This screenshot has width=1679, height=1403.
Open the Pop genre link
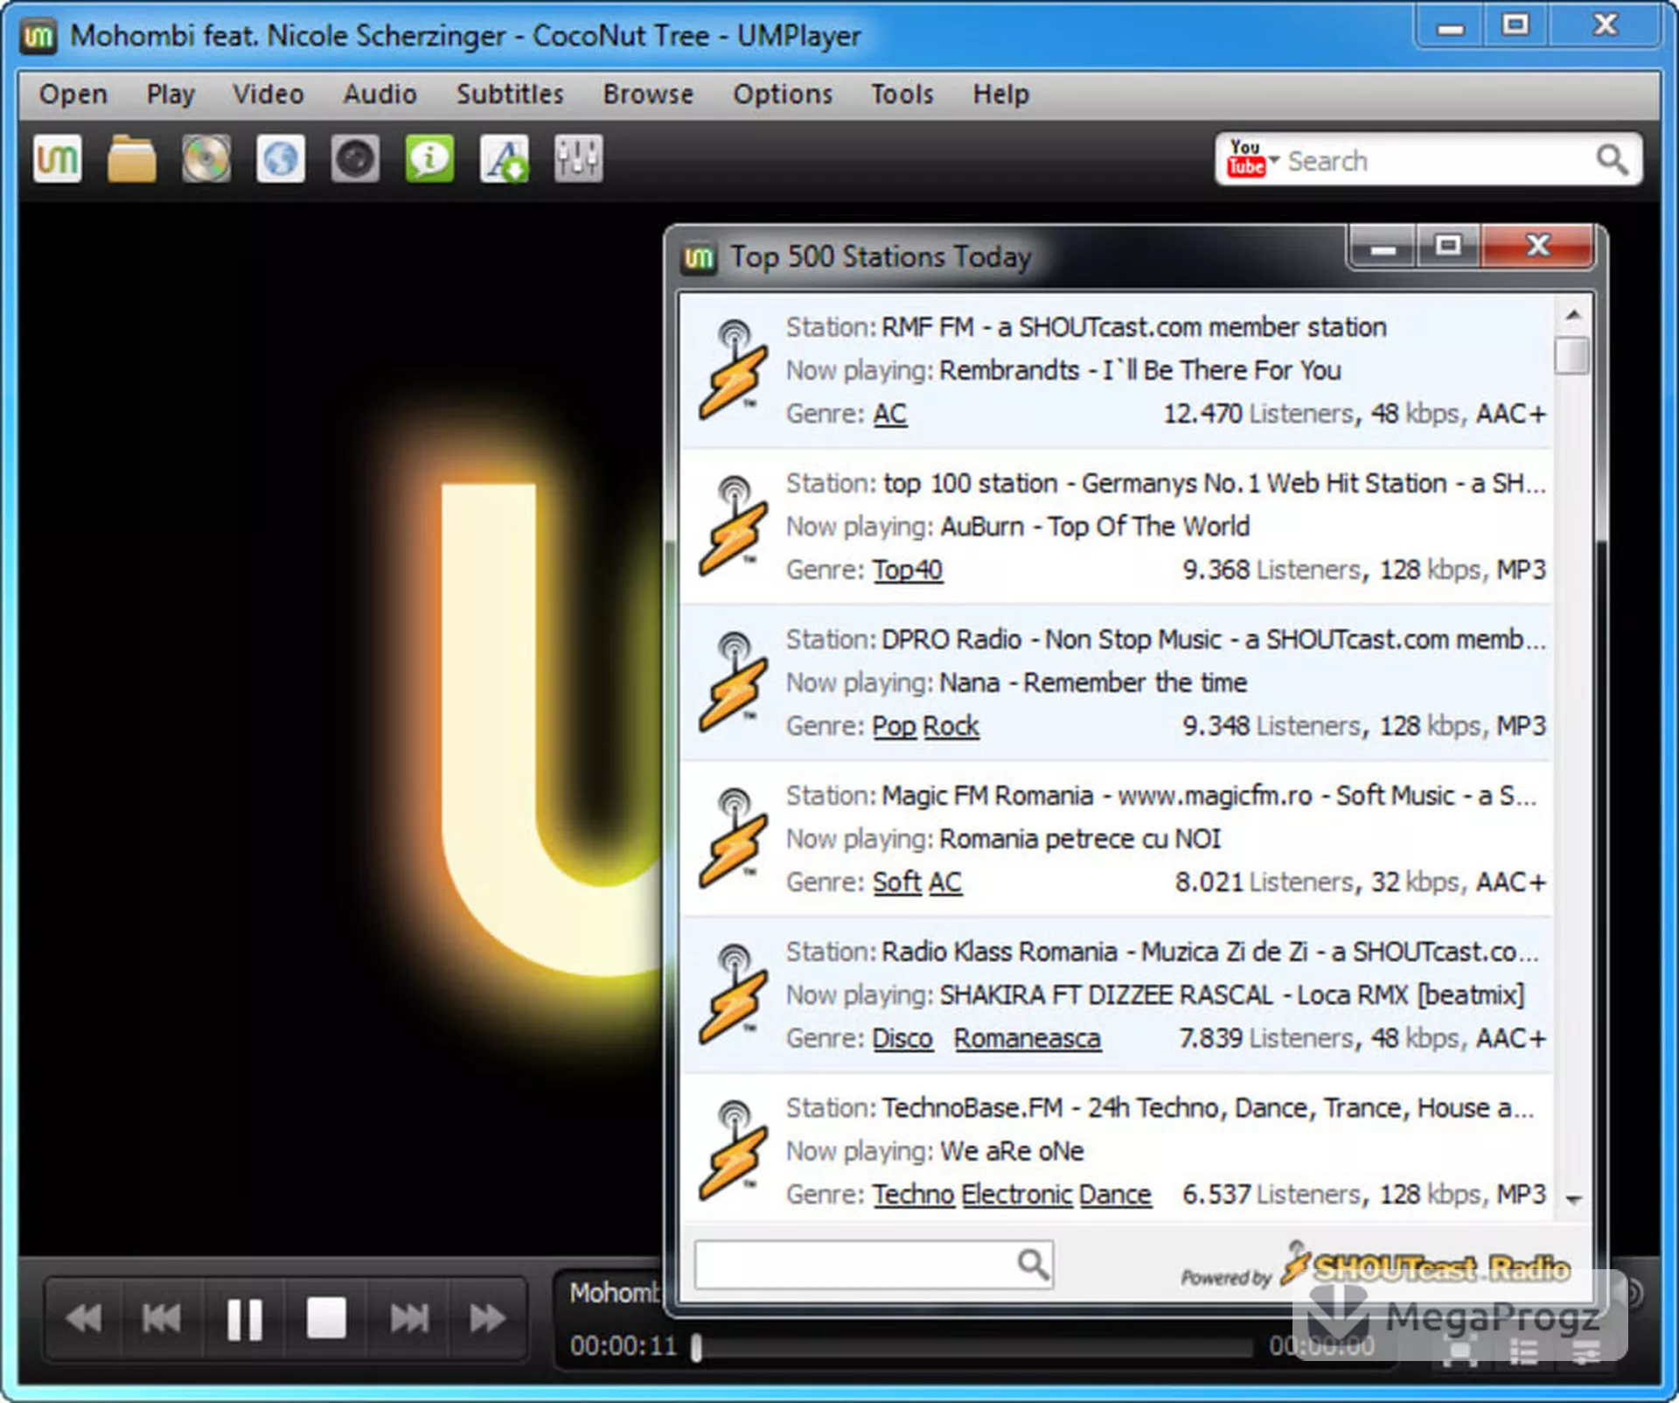click(895, 726)
